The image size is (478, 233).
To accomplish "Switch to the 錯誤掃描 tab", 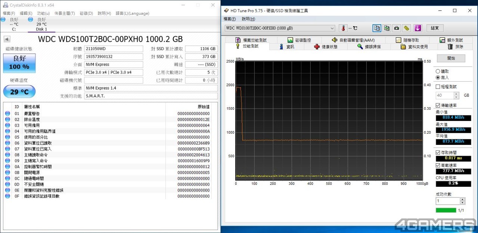I will pyautogui.click(x=369, y=47).
